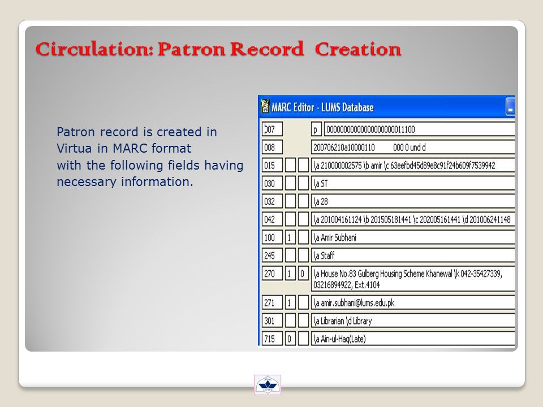Viewport: 543px width, 407px height.
Task: Click the text 'Patron record is created in'
Action: click(x=137, y=132)
